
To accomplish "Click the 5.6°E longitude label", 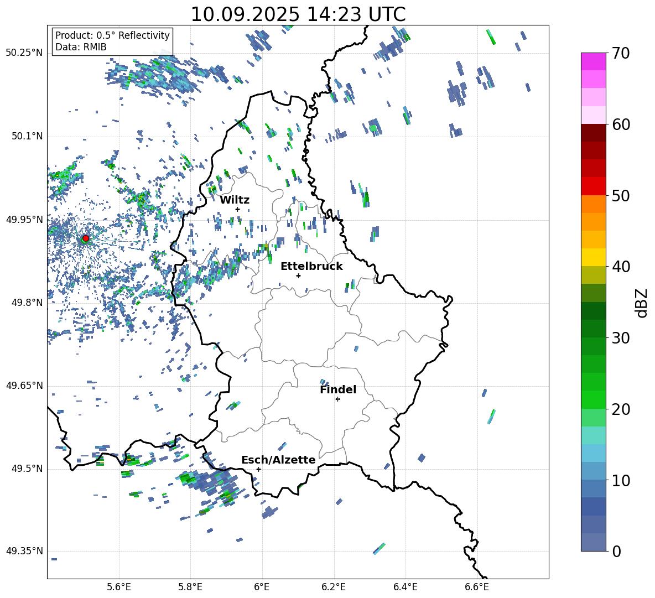I will click(x=119, y=587).
